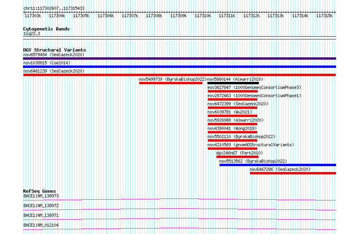Select the red bar under nsv5926988
The width and height of the screenshot is (347, 234).
[x=232, y=124]
